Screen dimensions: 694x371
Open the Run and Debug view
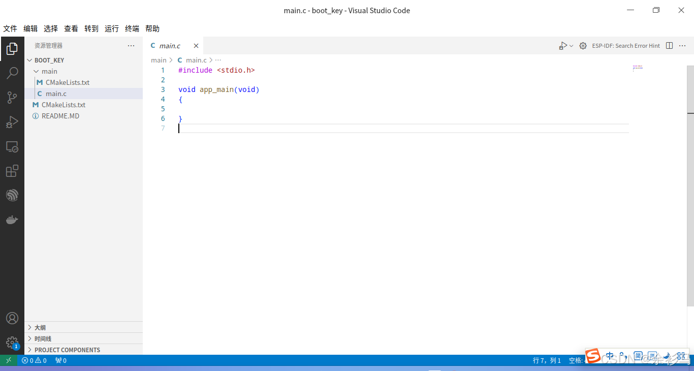point(12,122)
